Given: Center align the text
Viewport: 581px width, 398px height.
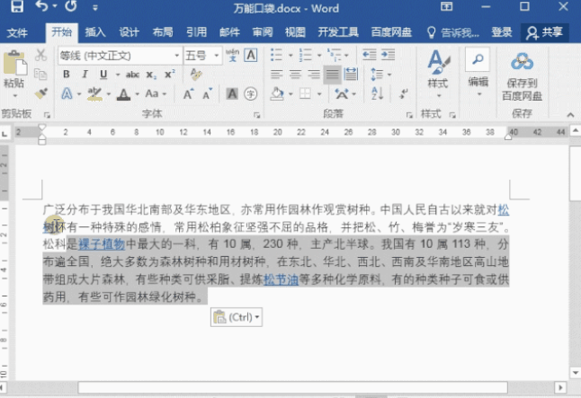Looking at the screenshot, I should click(x=295, y=75).
